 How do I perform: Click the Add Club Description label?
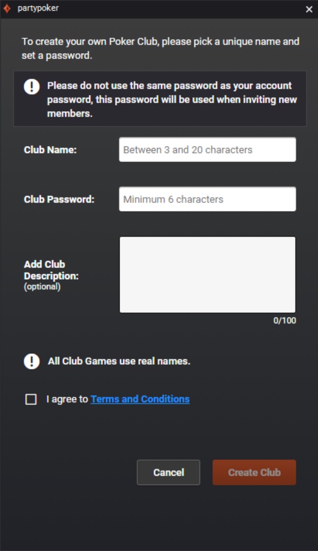pyautogui.click(x=51, y=270)
